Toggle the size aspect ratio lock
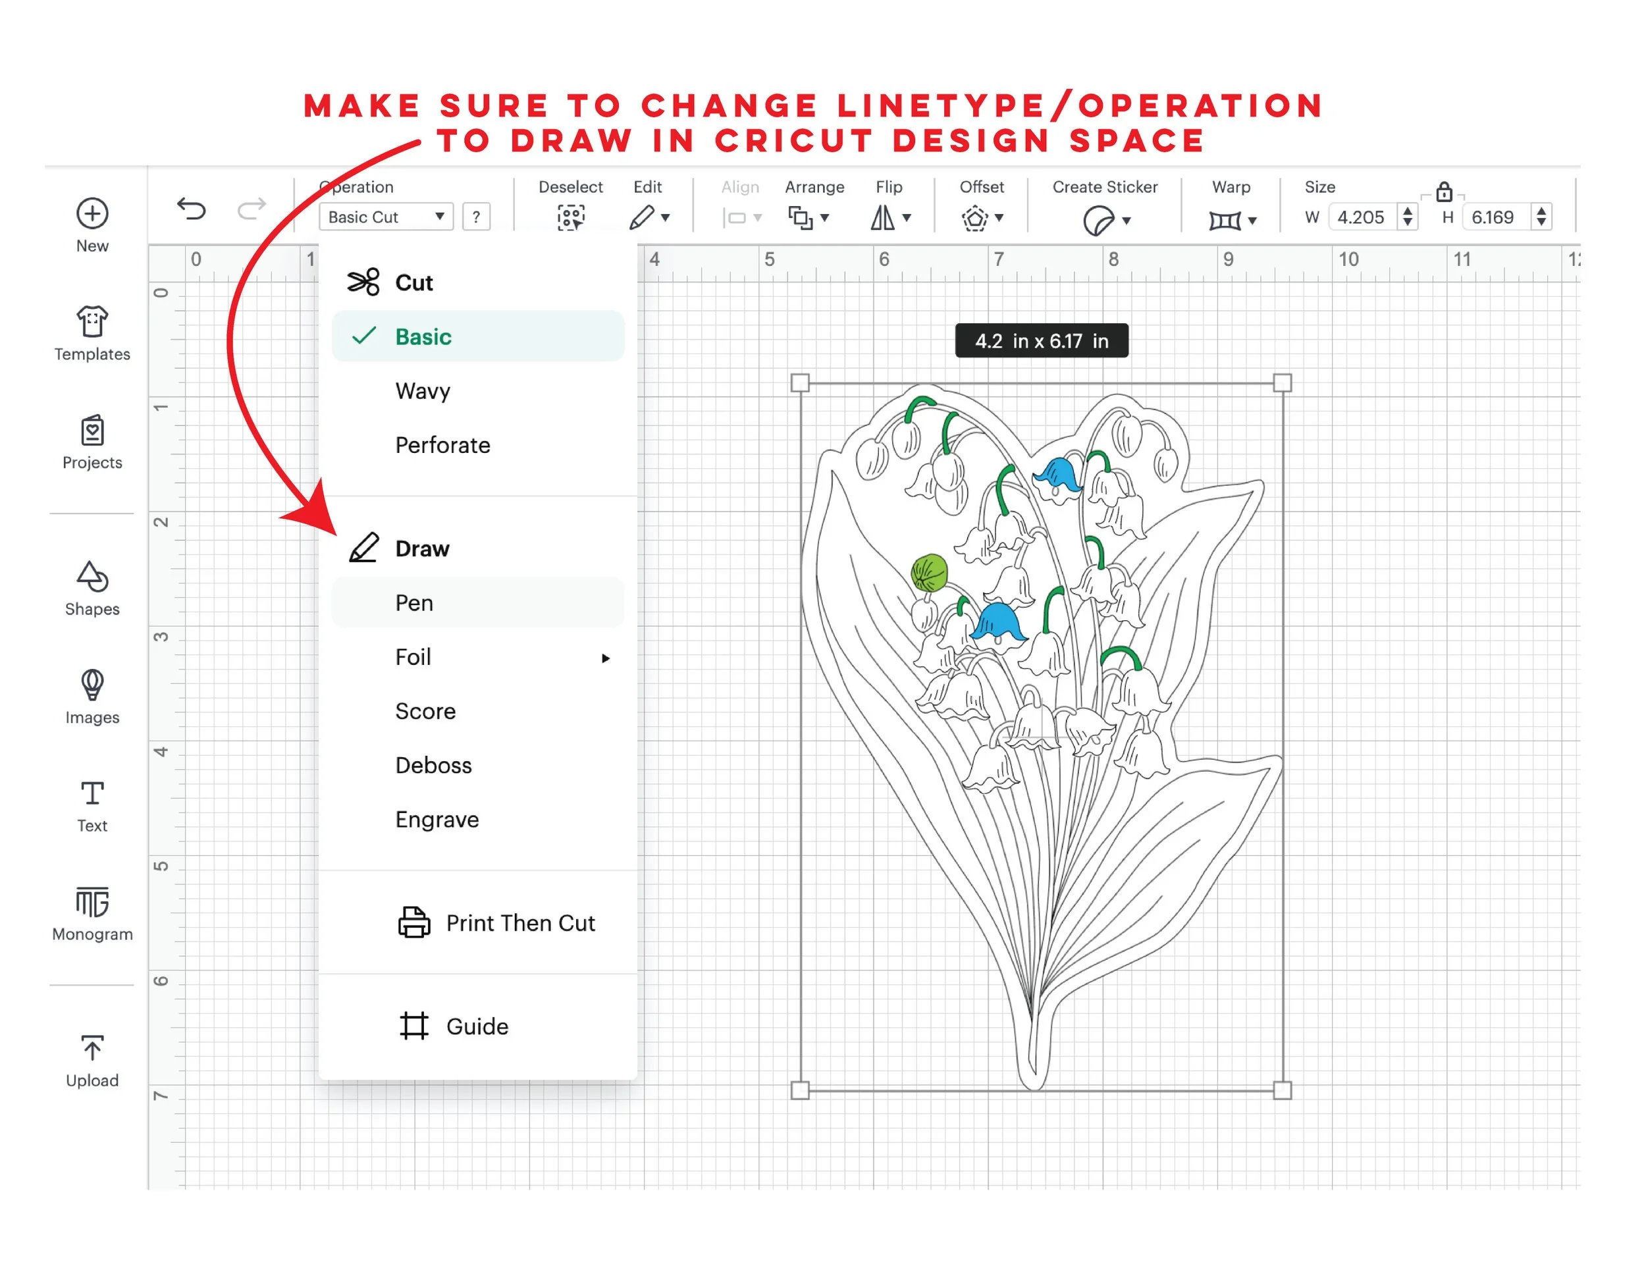Viewport: 1646px width, 1272px height. point(1443,192)
